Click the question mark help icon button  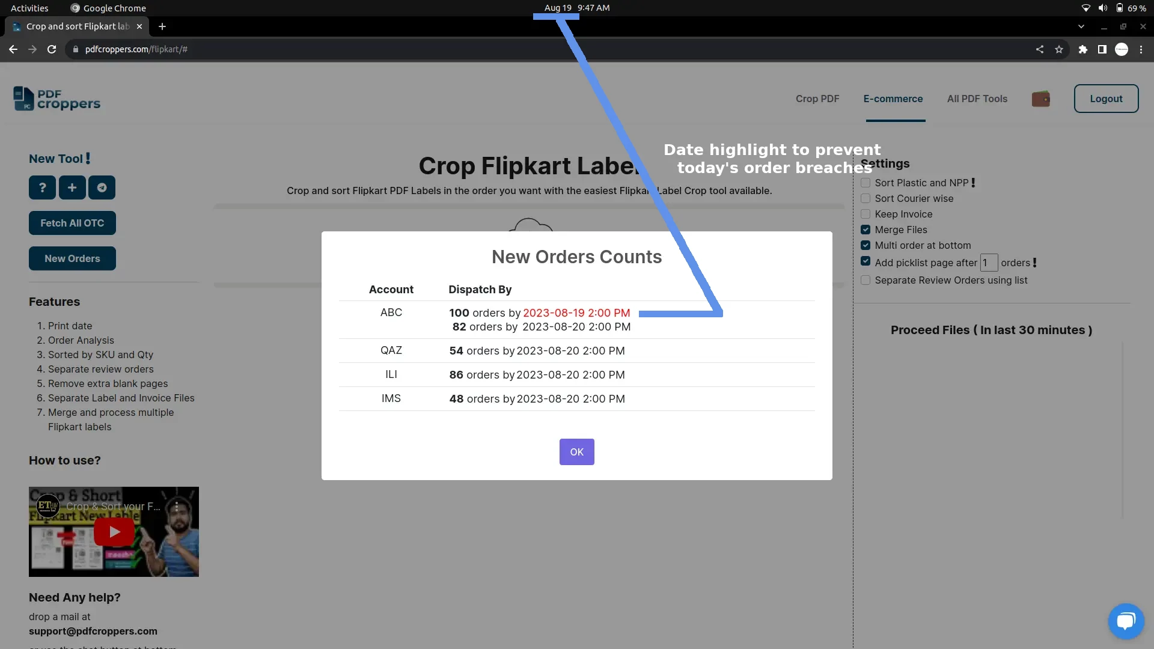42,187
